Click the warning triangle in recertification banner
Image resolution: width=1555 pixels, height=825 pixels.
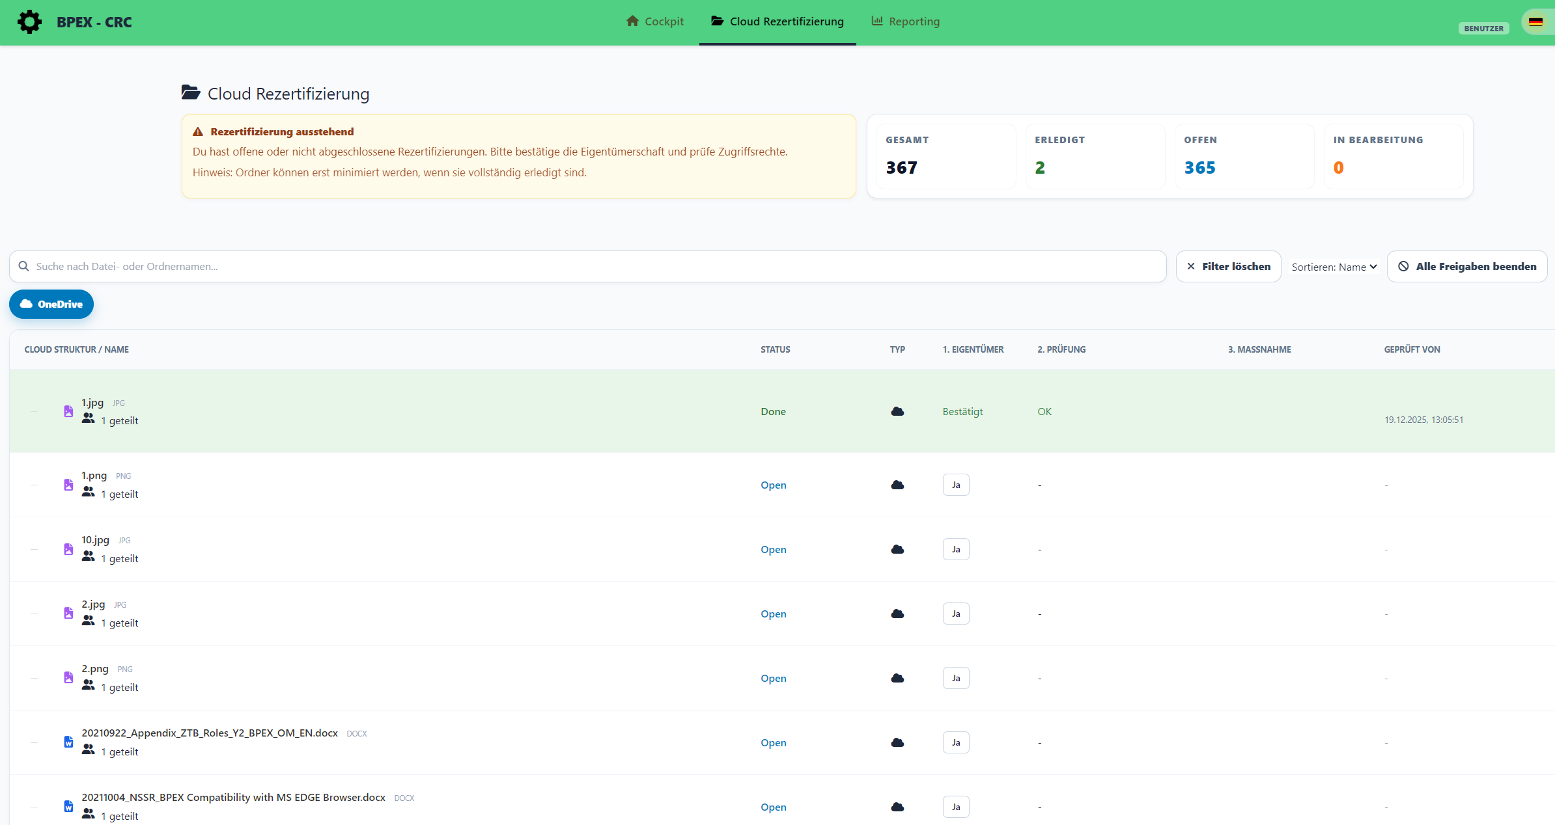[198, 131]
